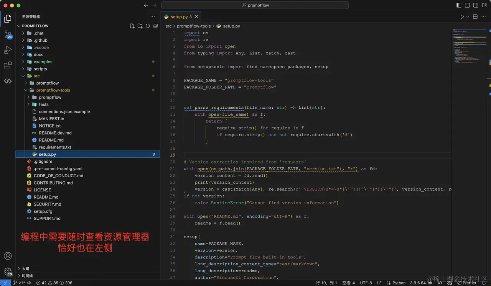Collapse all folders in explorer

click(x=155, y=26)
